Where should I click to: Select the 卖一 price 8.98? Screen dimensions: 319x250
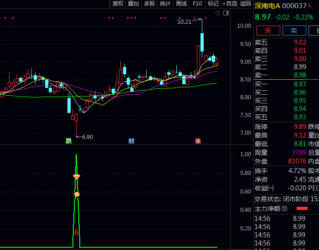point(300,75)
